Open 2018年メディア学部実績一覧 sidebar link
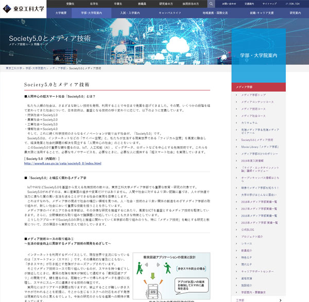Viewport: 309px width, 302px height. 259,202
